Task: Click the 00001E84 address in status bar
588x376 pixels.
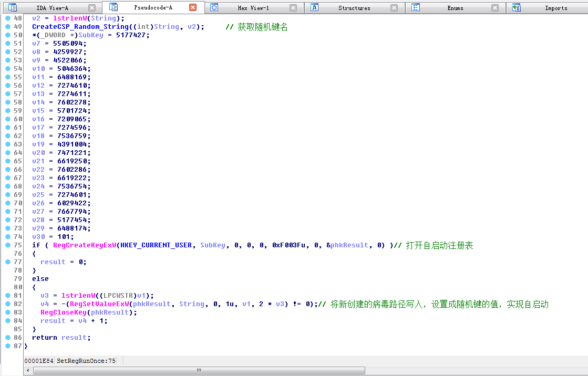Action: (x=39, y=361)
